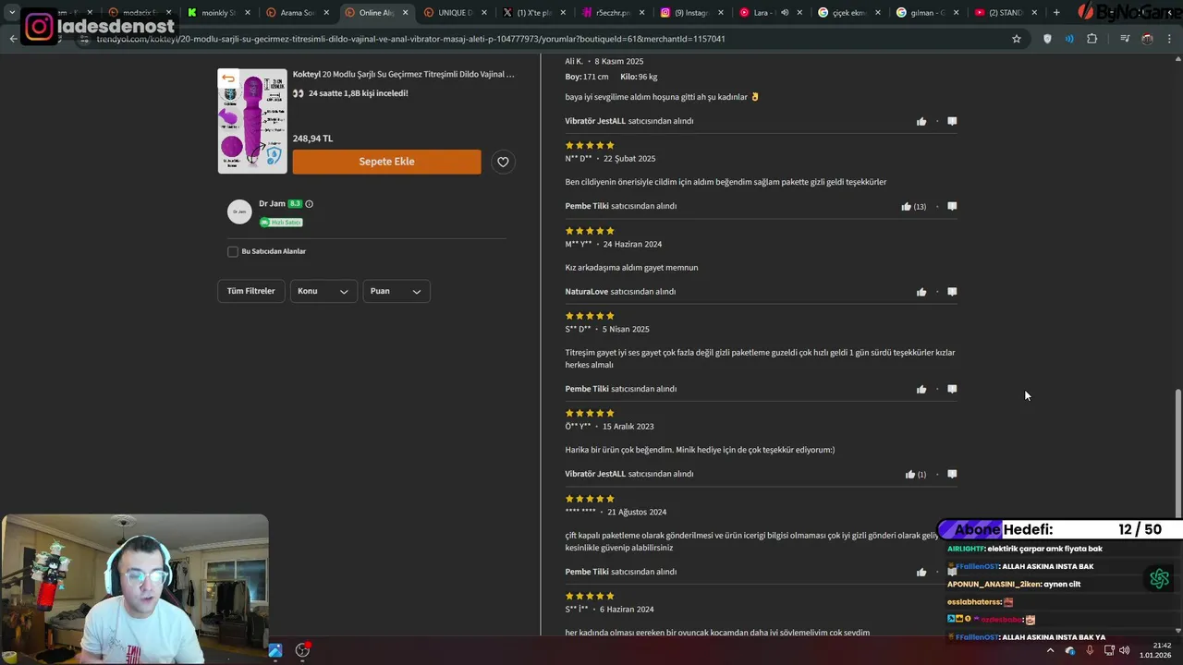The height and width of the screenshot is (665, 1183).
Task: Open volume control in system tray
Action: tap(1125, 650)
